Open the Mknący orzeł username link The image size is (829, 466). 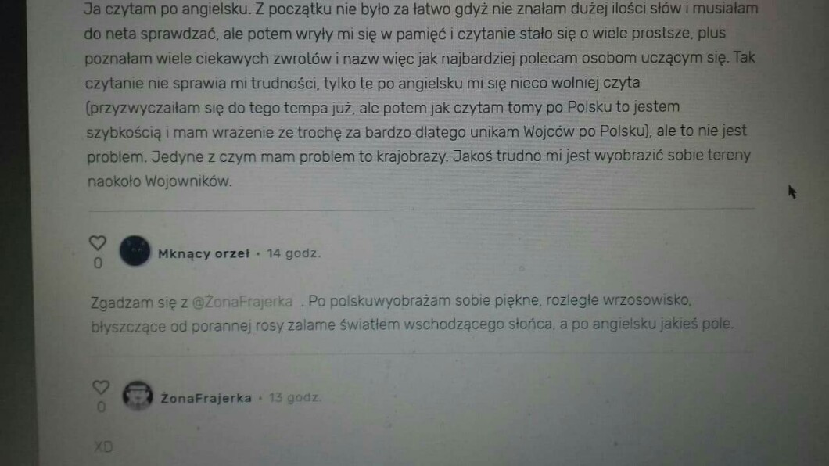[203, 253]
